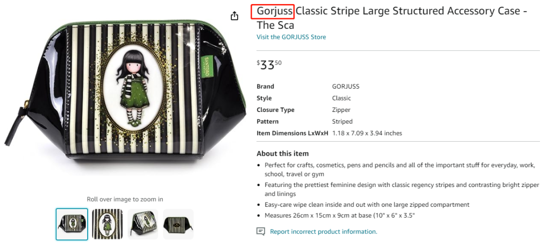
Task: Open the Report incorrect product information link
Action: [x=323, y=232]
